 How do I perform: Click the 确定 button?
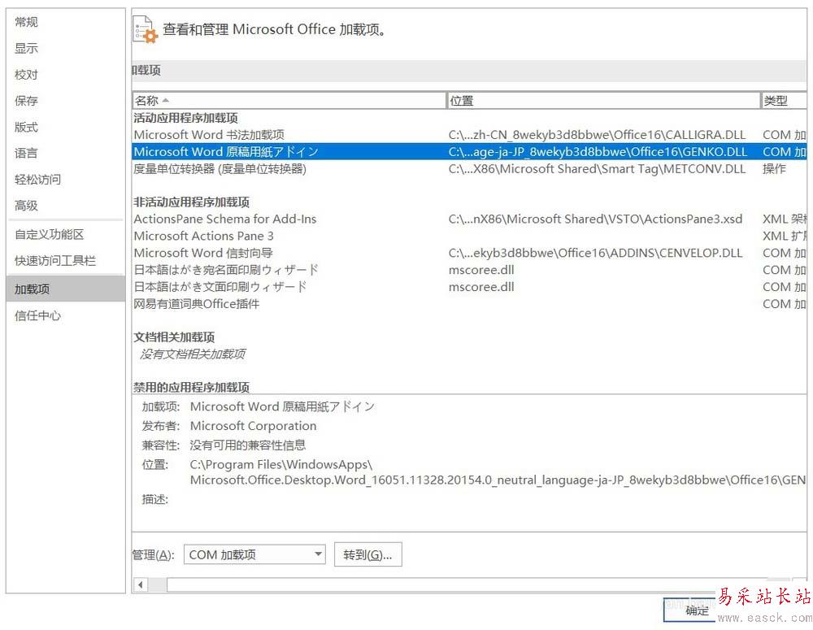(x=697, y=610)
